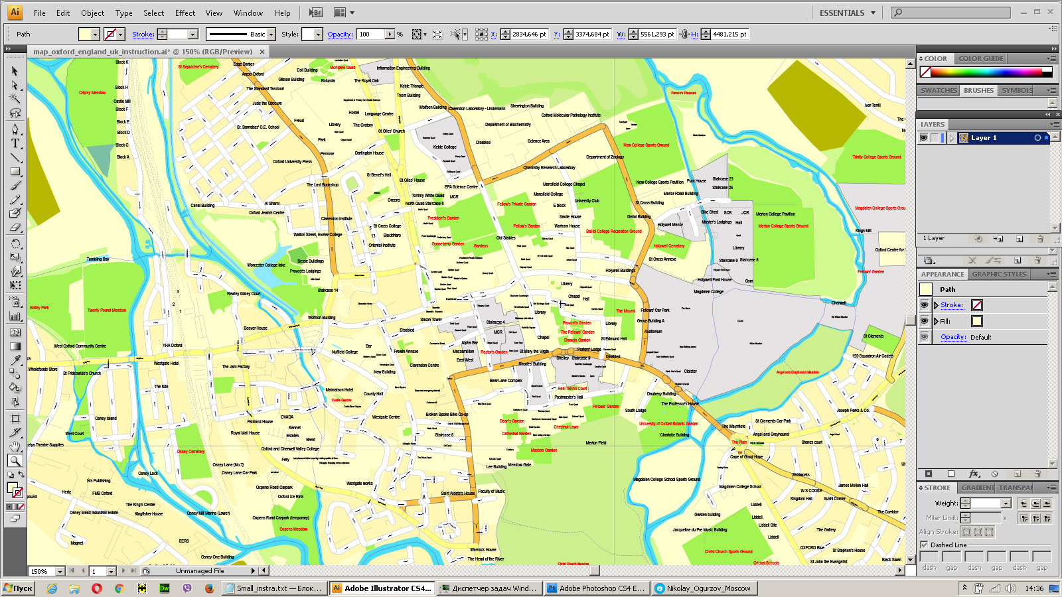
Task: Click the Opacity link in control bar
Action: click(x=340, y=34)
